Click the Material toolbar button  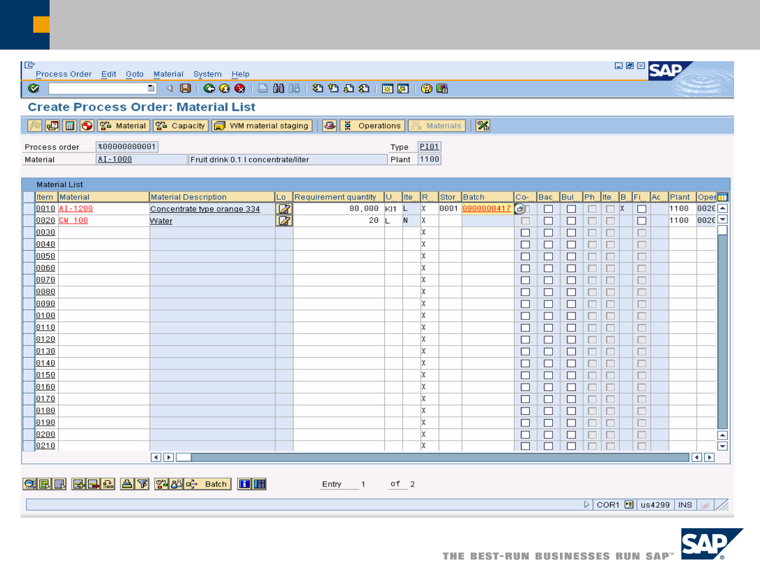coord(123,126)
